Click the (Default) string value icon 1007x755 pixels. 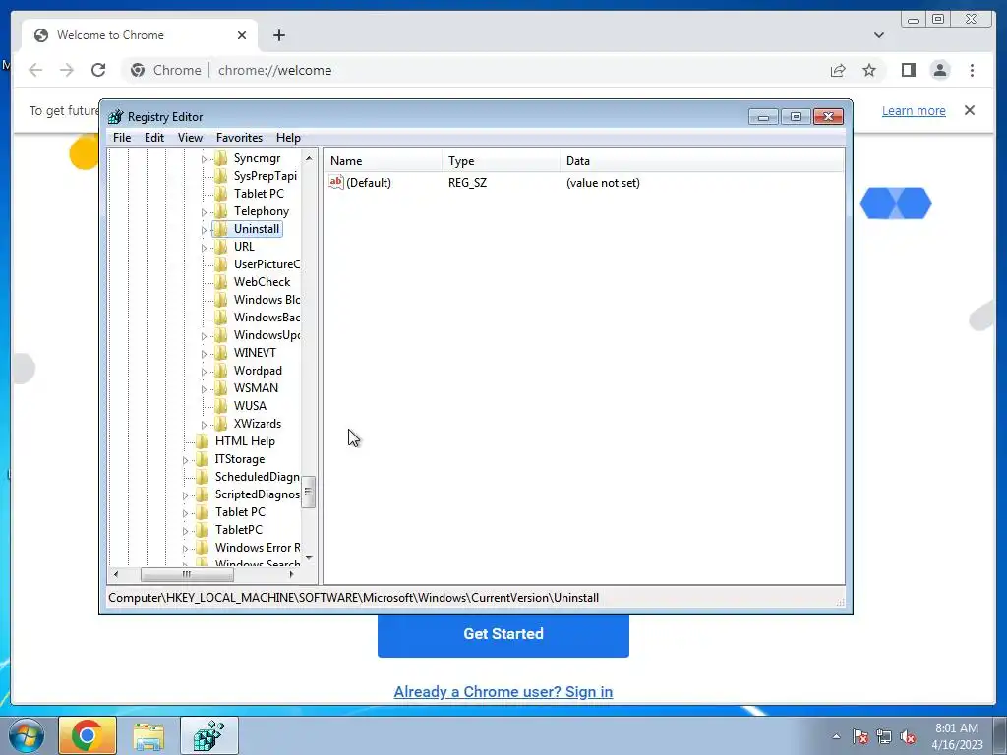(336, 182)
